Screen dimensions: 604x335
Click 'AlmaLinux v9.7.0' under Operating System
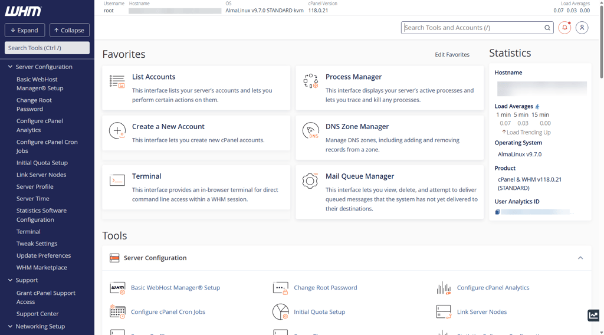point(520,155)
